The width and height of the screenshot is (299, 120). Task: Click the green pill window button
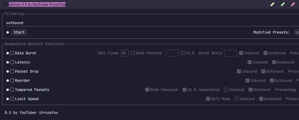pyautogui.click(x=283, y=4)
